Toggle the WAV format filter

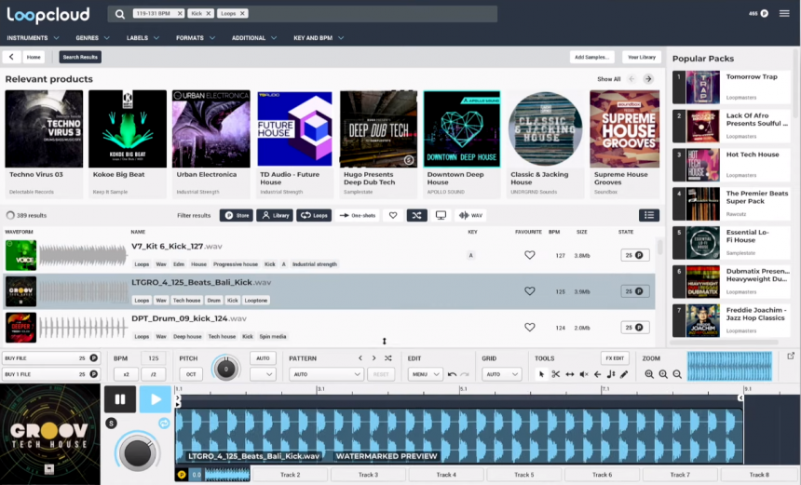(x=471, y=215)
